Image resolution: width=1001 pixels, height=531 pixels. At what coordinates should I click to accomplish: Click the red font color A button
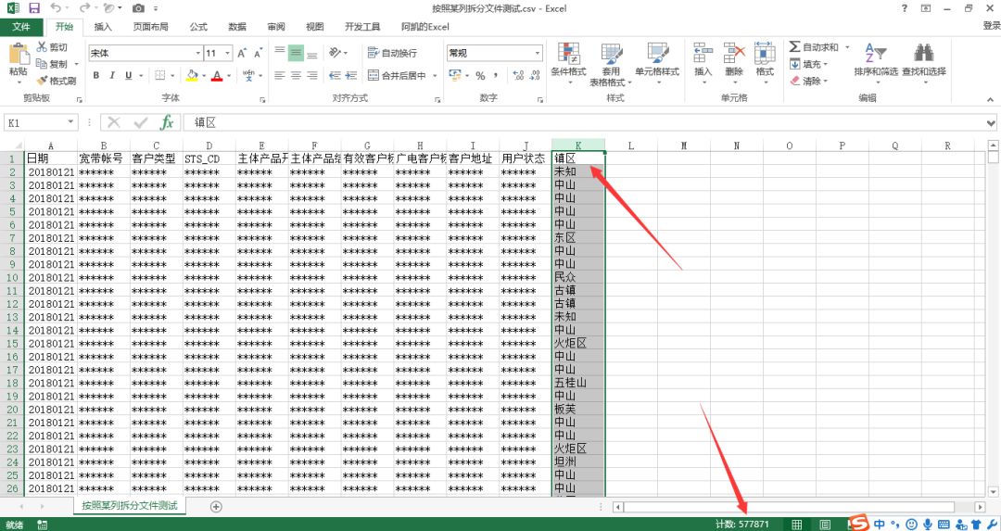[217, 75]
